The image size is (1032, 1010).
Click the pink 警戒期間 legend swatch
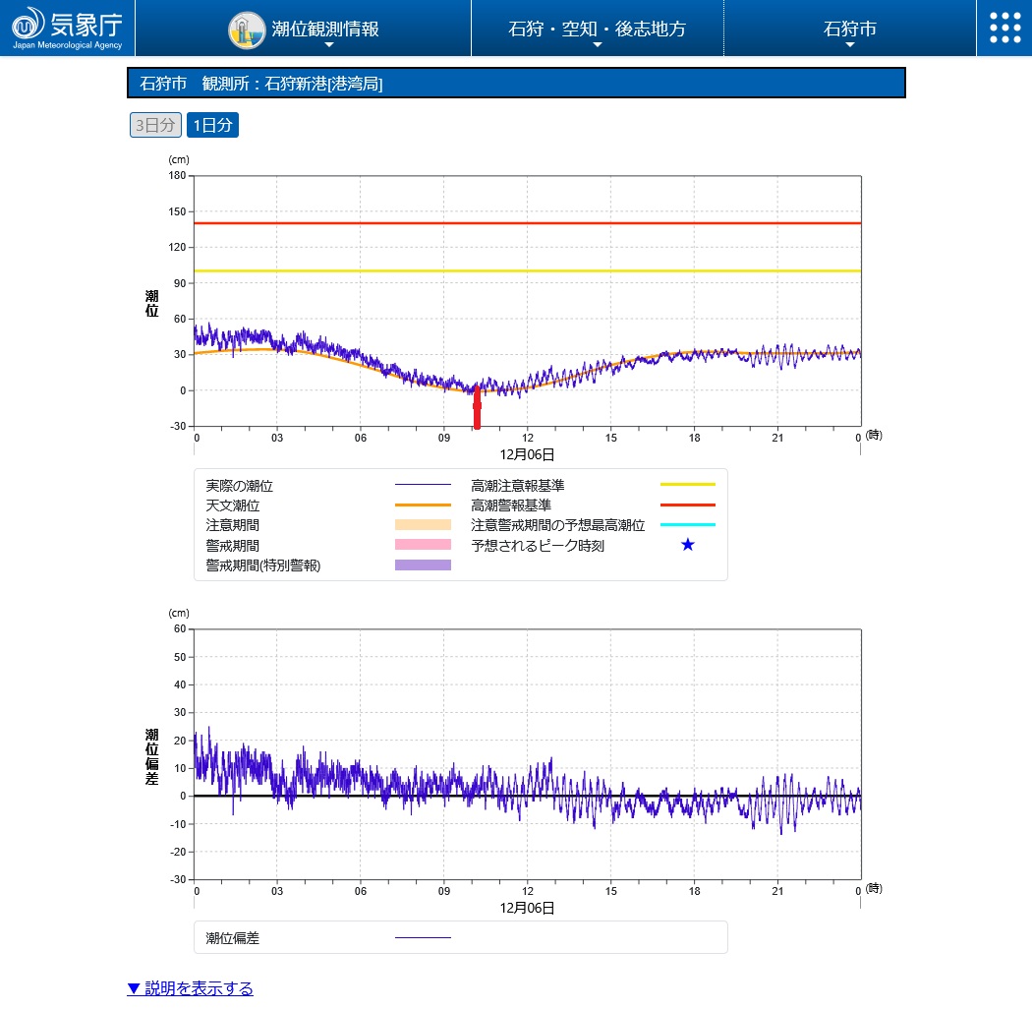[x=423, y=545]
